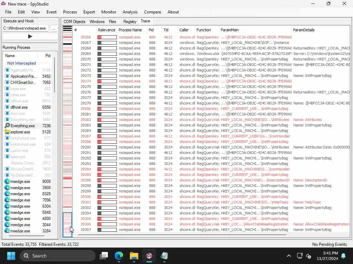Sort by Process Name column header
Image resolution: width=353 pixels, height=264 pixels.
pos(130,30)
